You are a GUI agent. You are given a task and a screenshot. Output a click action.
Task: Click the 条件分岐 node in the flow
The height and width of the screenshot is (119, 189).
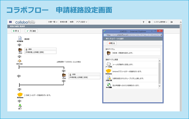[x=19, y=61]
